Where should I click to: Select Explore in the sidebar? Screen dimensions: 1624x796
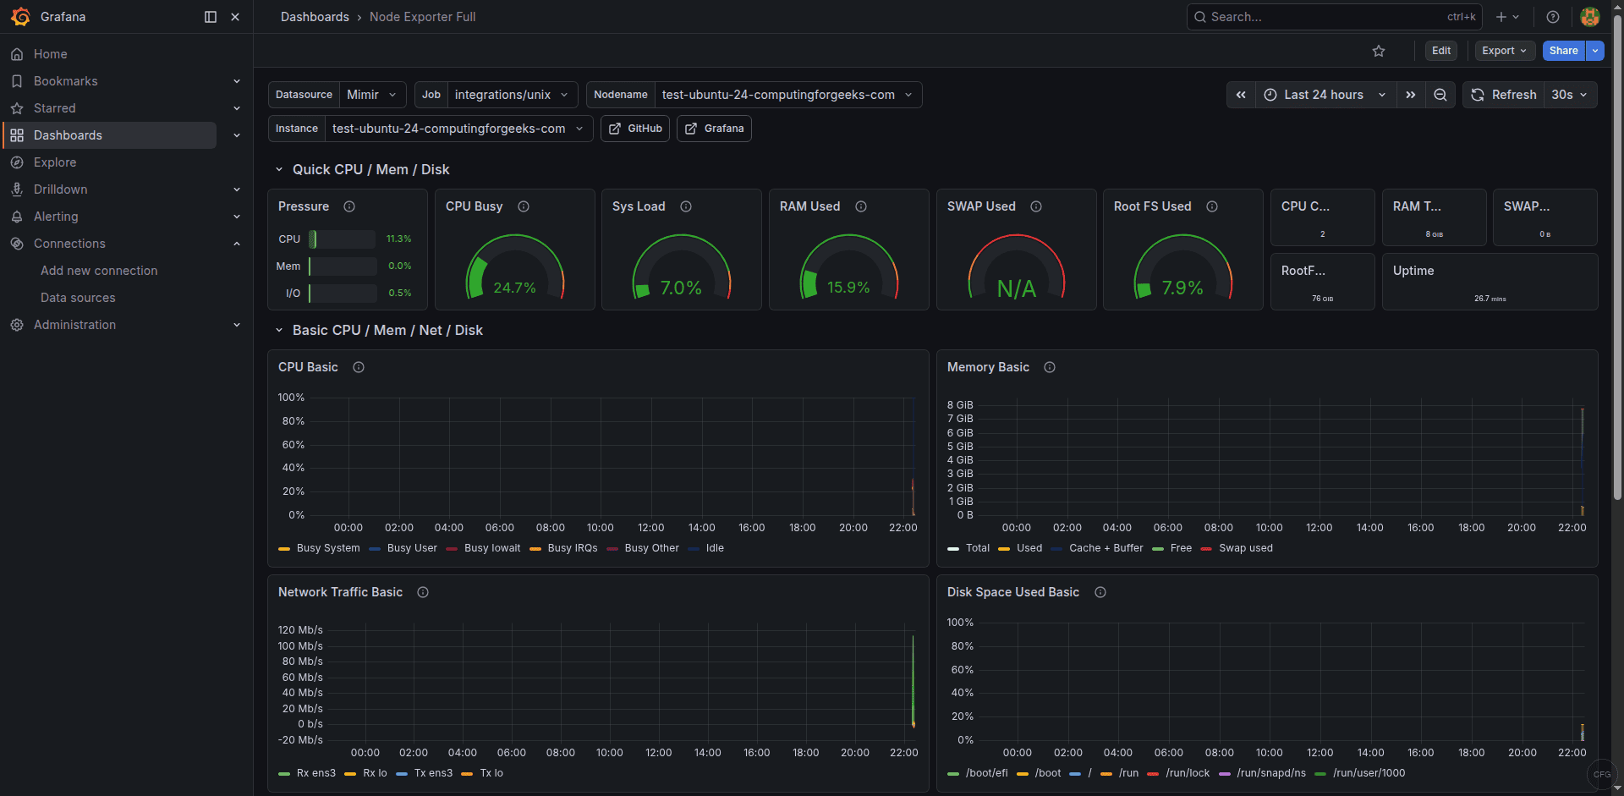click(55, 162)
